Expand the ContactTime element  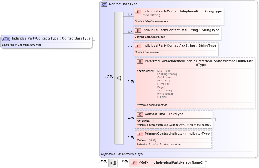tap(214, 120)
